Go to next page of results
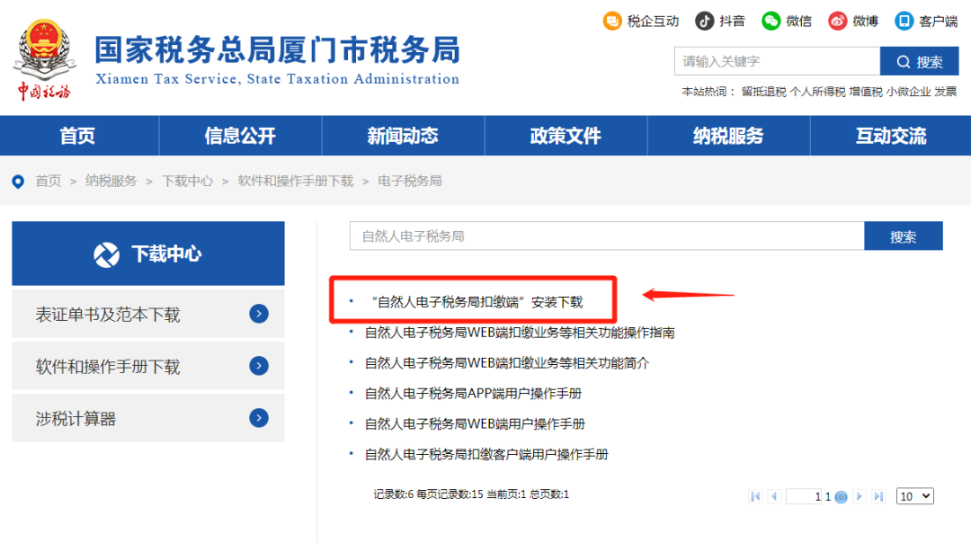971x543 pixels. (x=859, y=496)
